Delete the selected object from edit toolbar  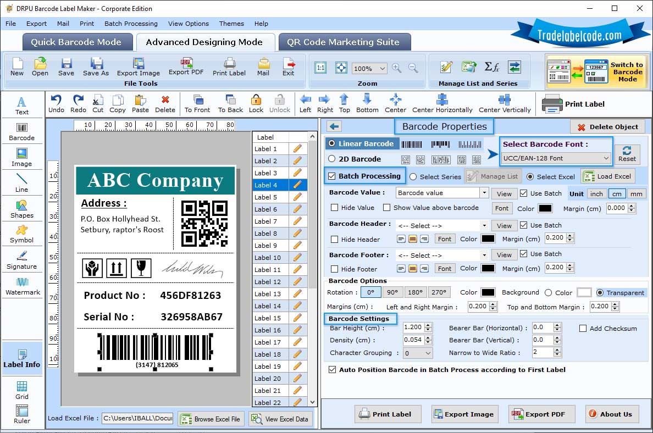(x=165, y=104)
